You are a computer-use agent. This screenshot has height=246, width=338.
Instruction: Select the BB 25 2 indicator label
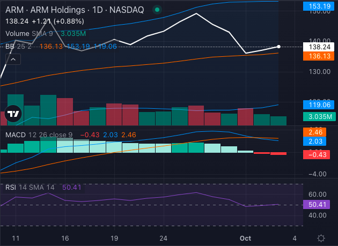tap(18, 46)
